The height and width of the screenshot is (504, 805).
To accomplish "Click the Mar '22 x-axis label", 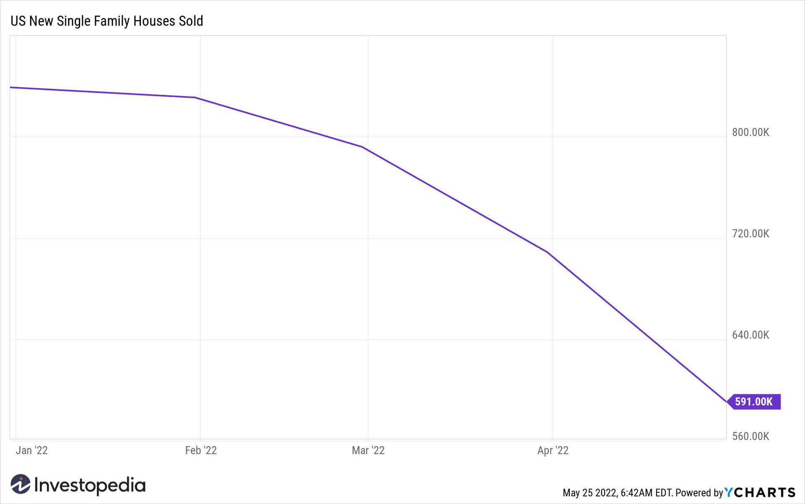I will (x=368, y=450).
